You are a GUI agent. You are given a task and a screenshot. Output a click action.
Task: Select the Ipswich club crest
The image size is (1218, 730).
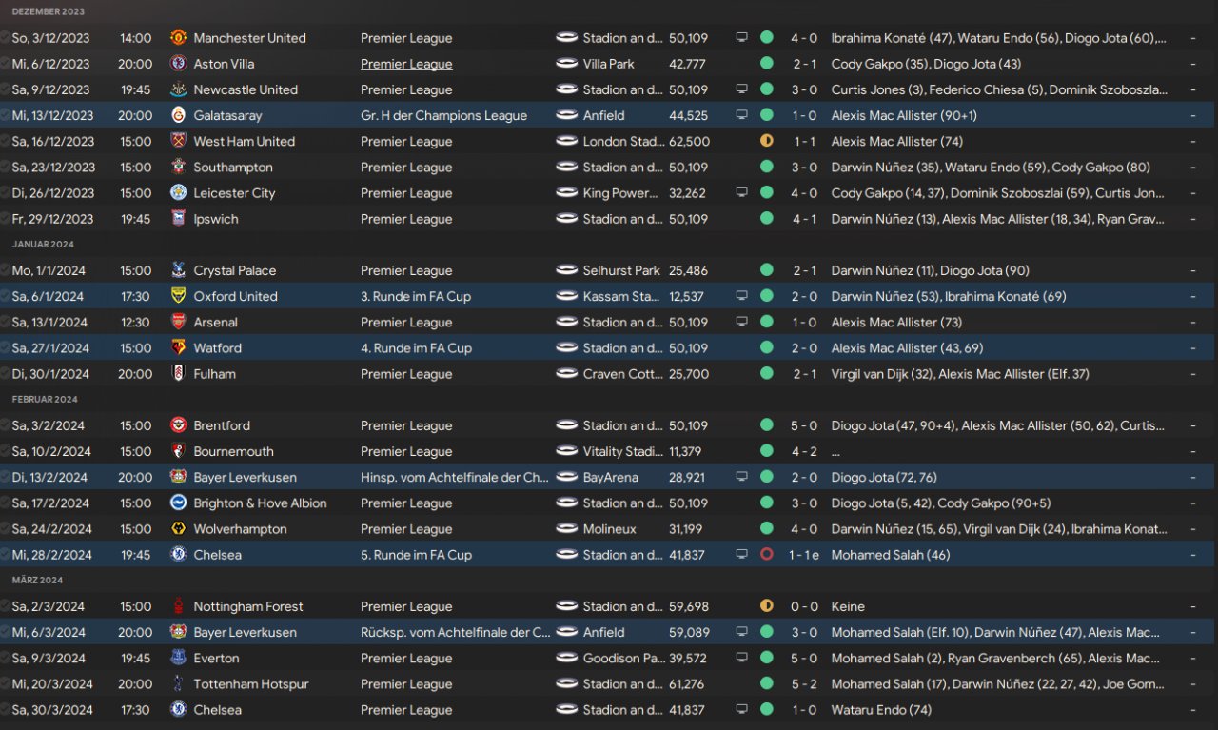[x=178, y=218]
